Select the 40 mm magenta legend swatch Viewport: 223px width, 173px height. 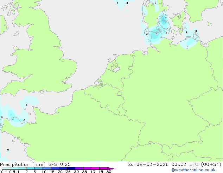[95, 168]
